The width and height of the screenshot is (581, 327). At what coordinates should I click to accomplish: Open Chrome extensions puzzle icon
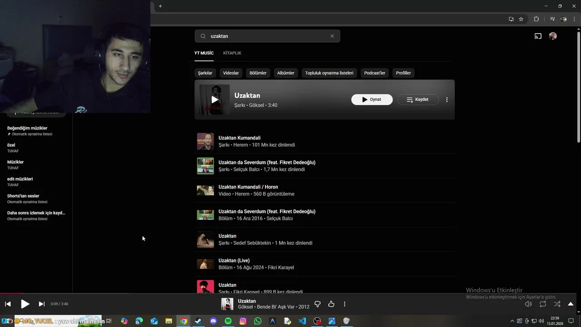coord(536,19)
